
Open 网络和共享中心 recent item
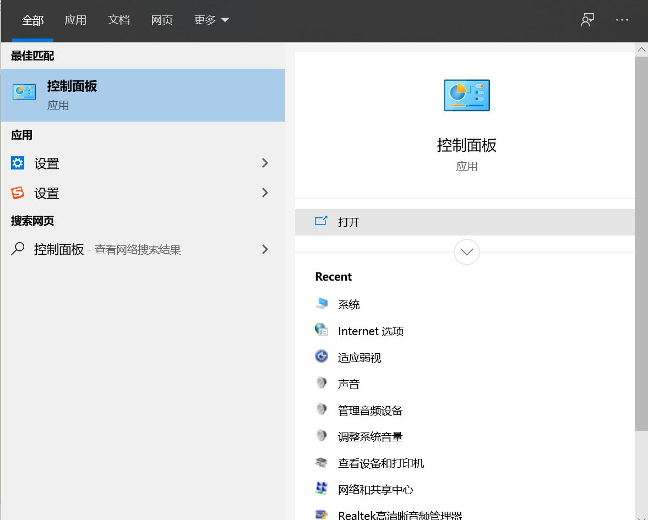[375, 490]
